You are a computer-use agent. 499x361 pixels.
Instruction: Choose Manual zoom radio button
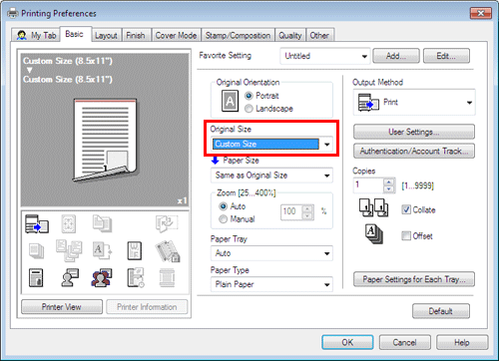[223, 219]
